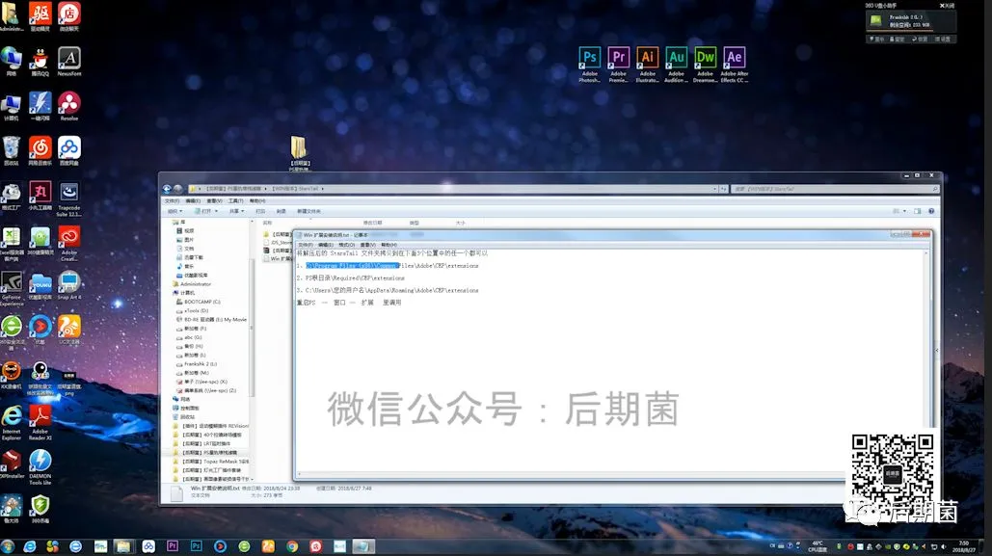Open the 帮助(H) menu in Notepad
This screenshot has height=556, width=992.
(x=389, y=245)
